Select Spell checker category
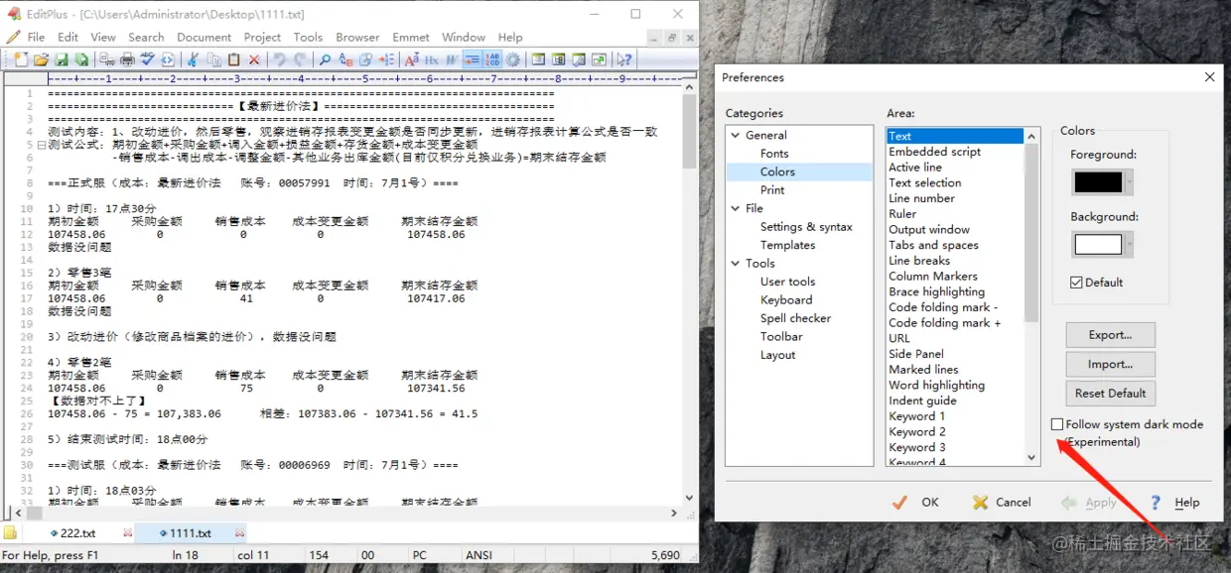Viewport: 1231px width, 573px height. [x=795, y=318]
